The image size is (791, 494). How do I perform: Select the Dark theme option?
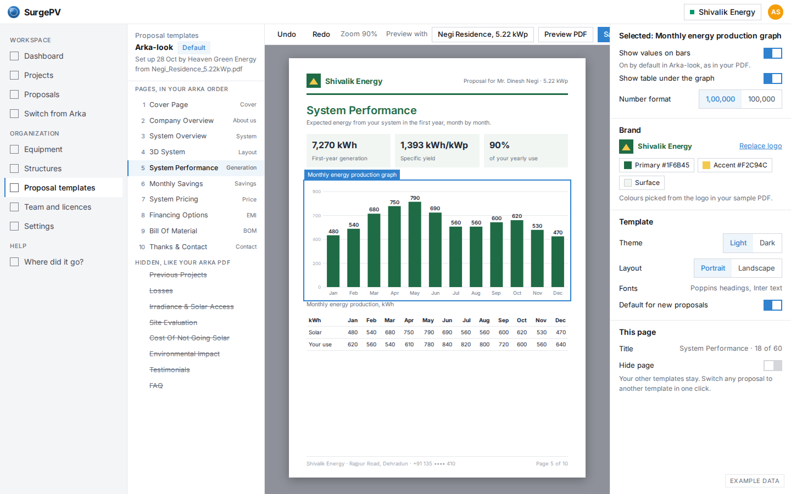[767, 243]
